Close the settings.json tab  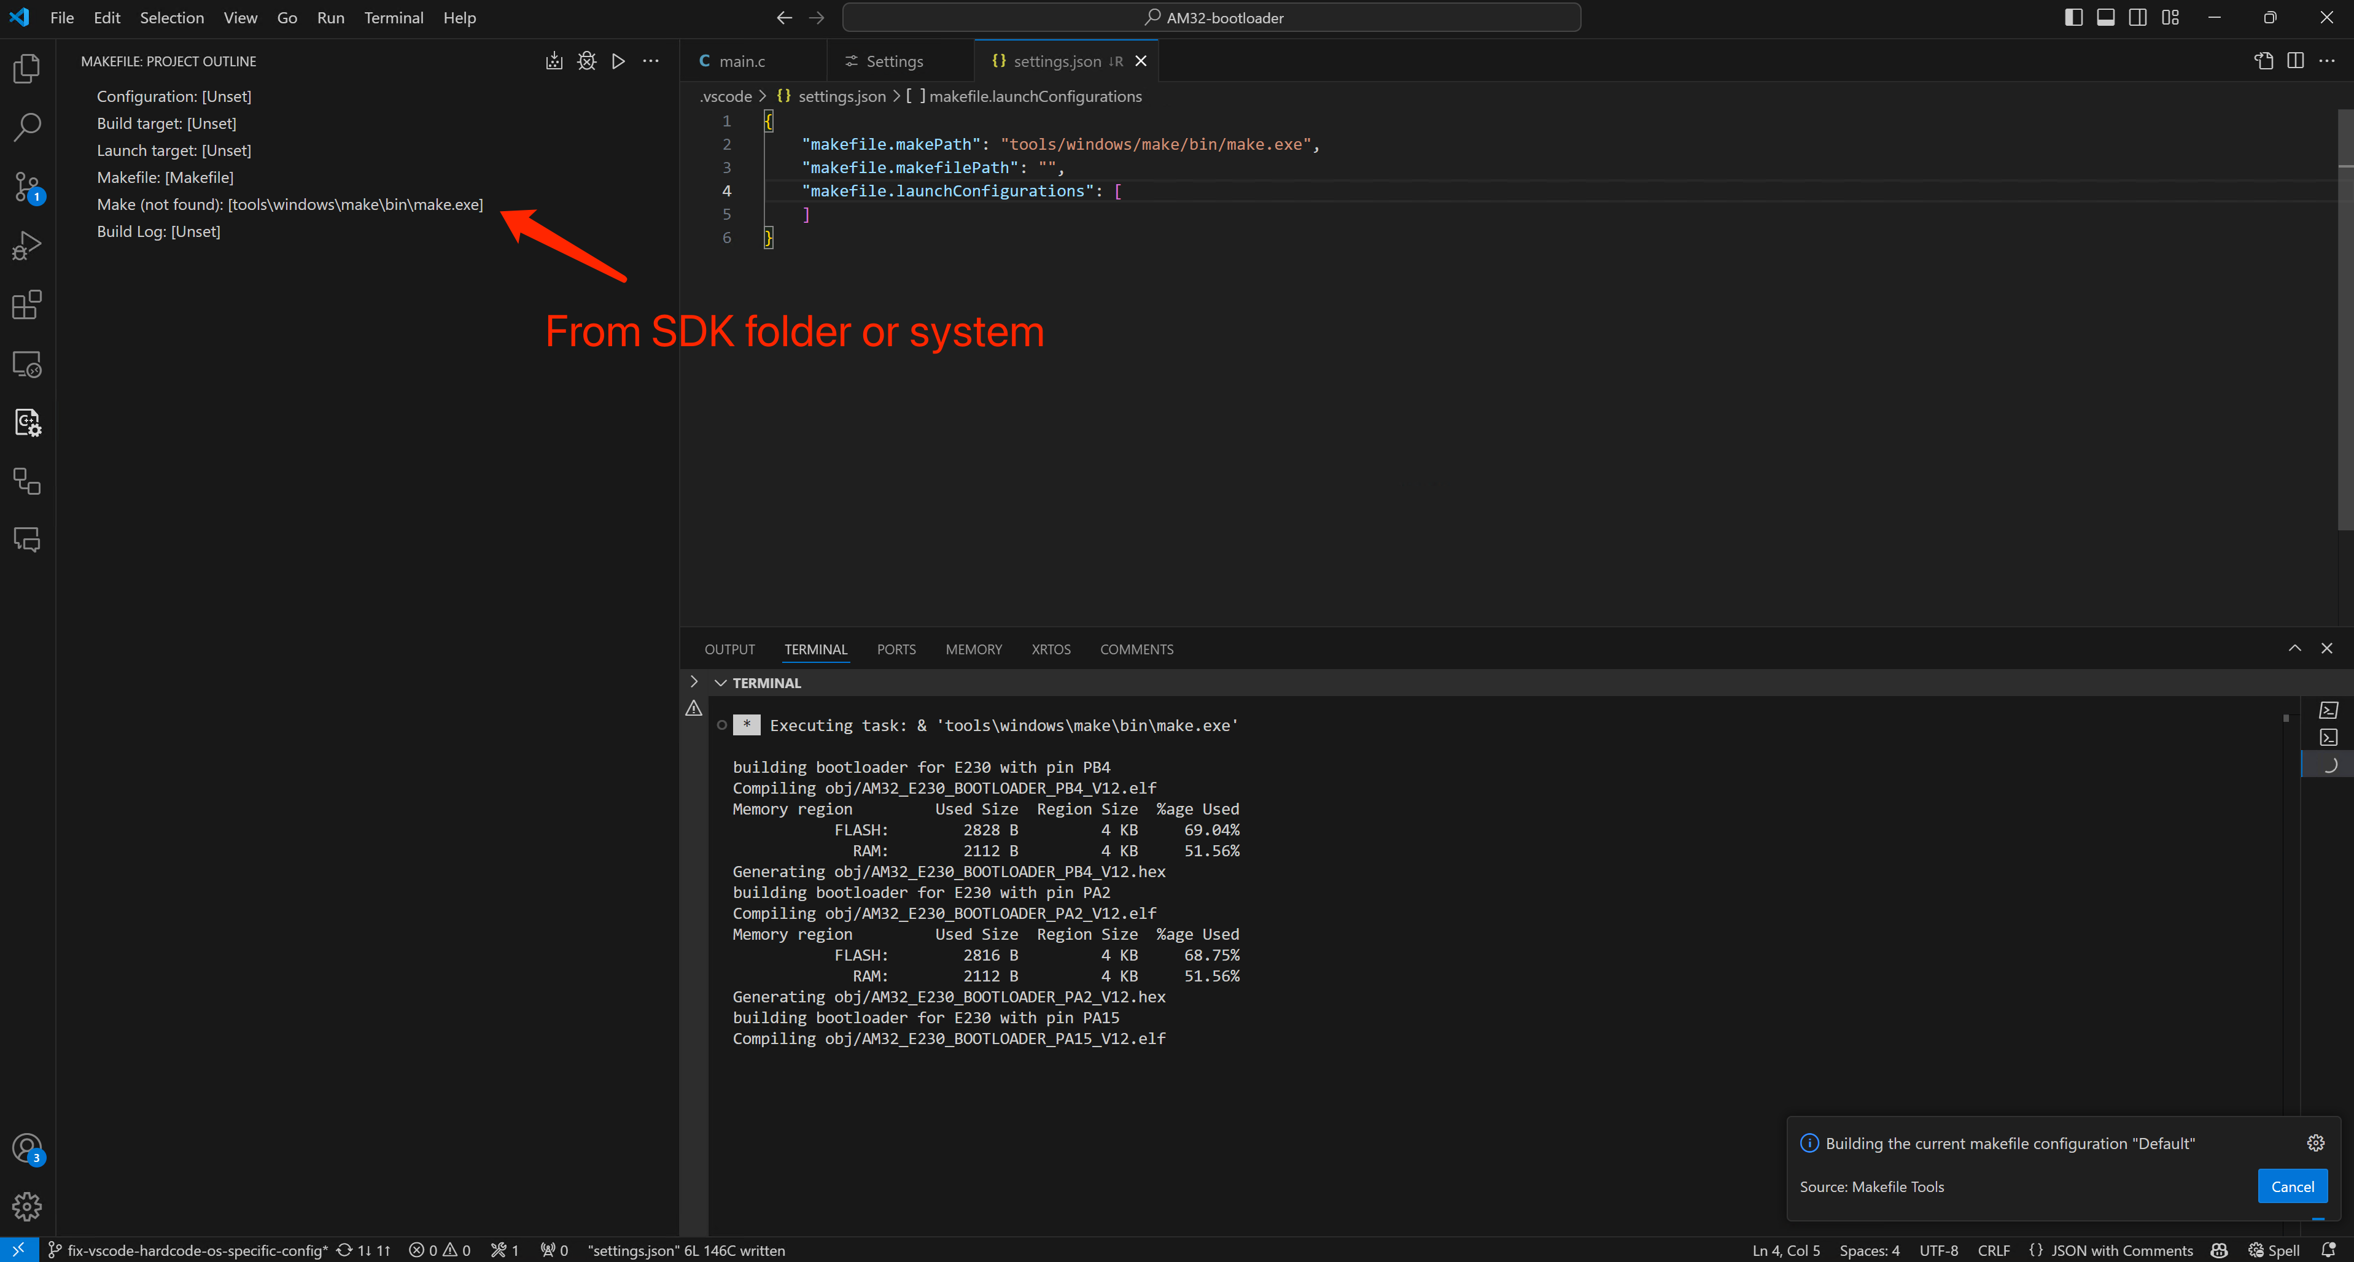1140,61
